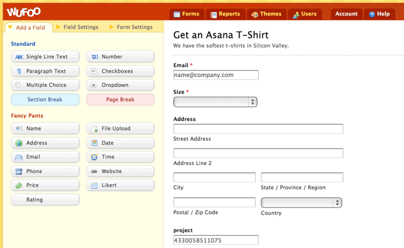Open the Themes tab
The height and width of the screenshot is (248, 404).
267,14
